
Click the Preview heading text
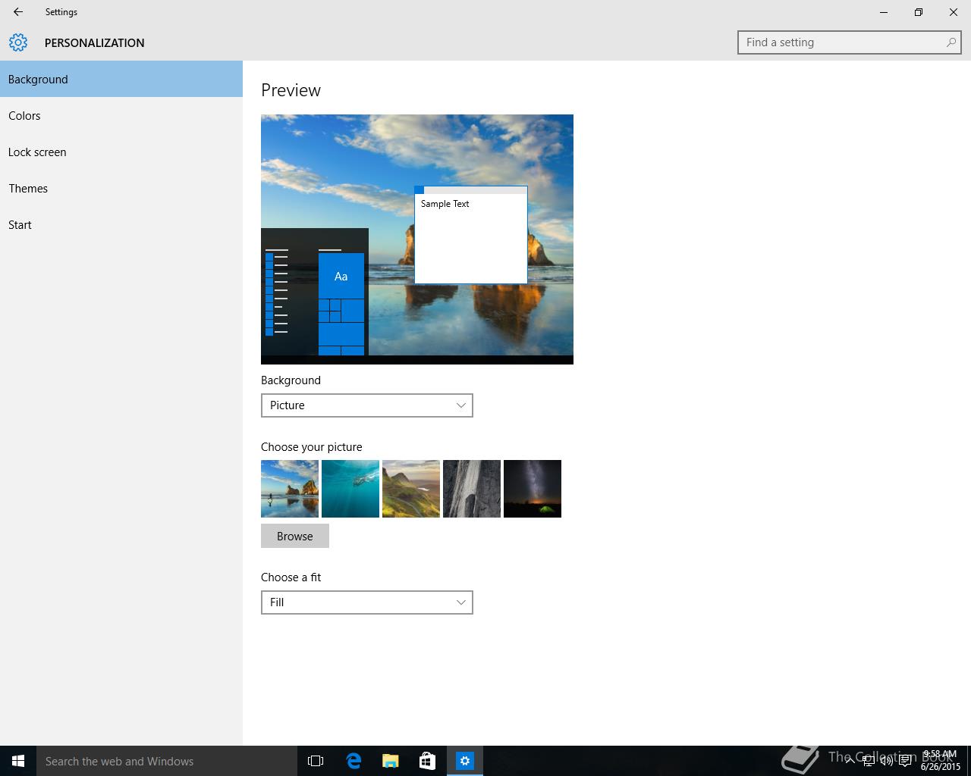[291, 90]
